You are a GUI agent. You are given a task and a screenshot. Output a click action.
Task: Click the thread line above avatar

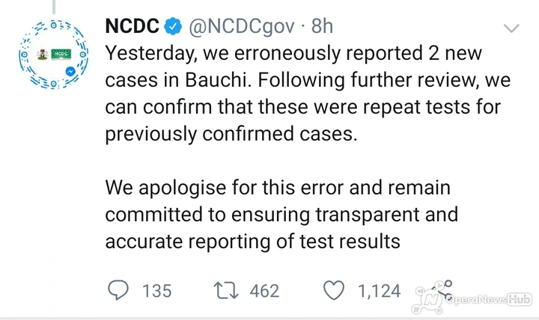point(54,7)
